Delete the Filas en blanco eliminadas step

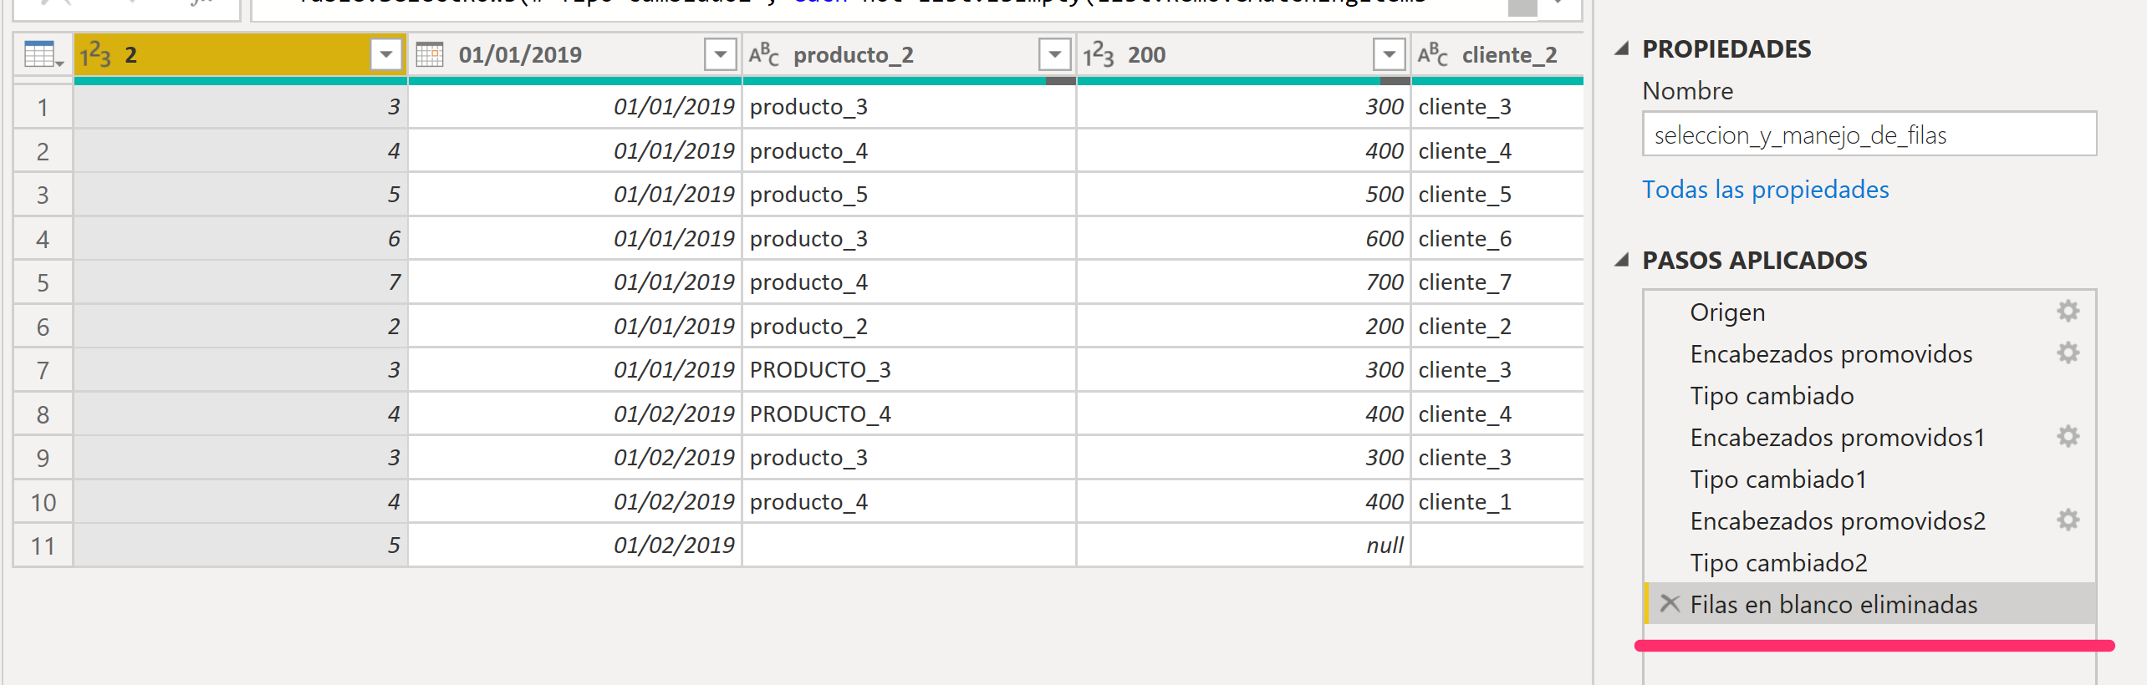(1670, 603)
